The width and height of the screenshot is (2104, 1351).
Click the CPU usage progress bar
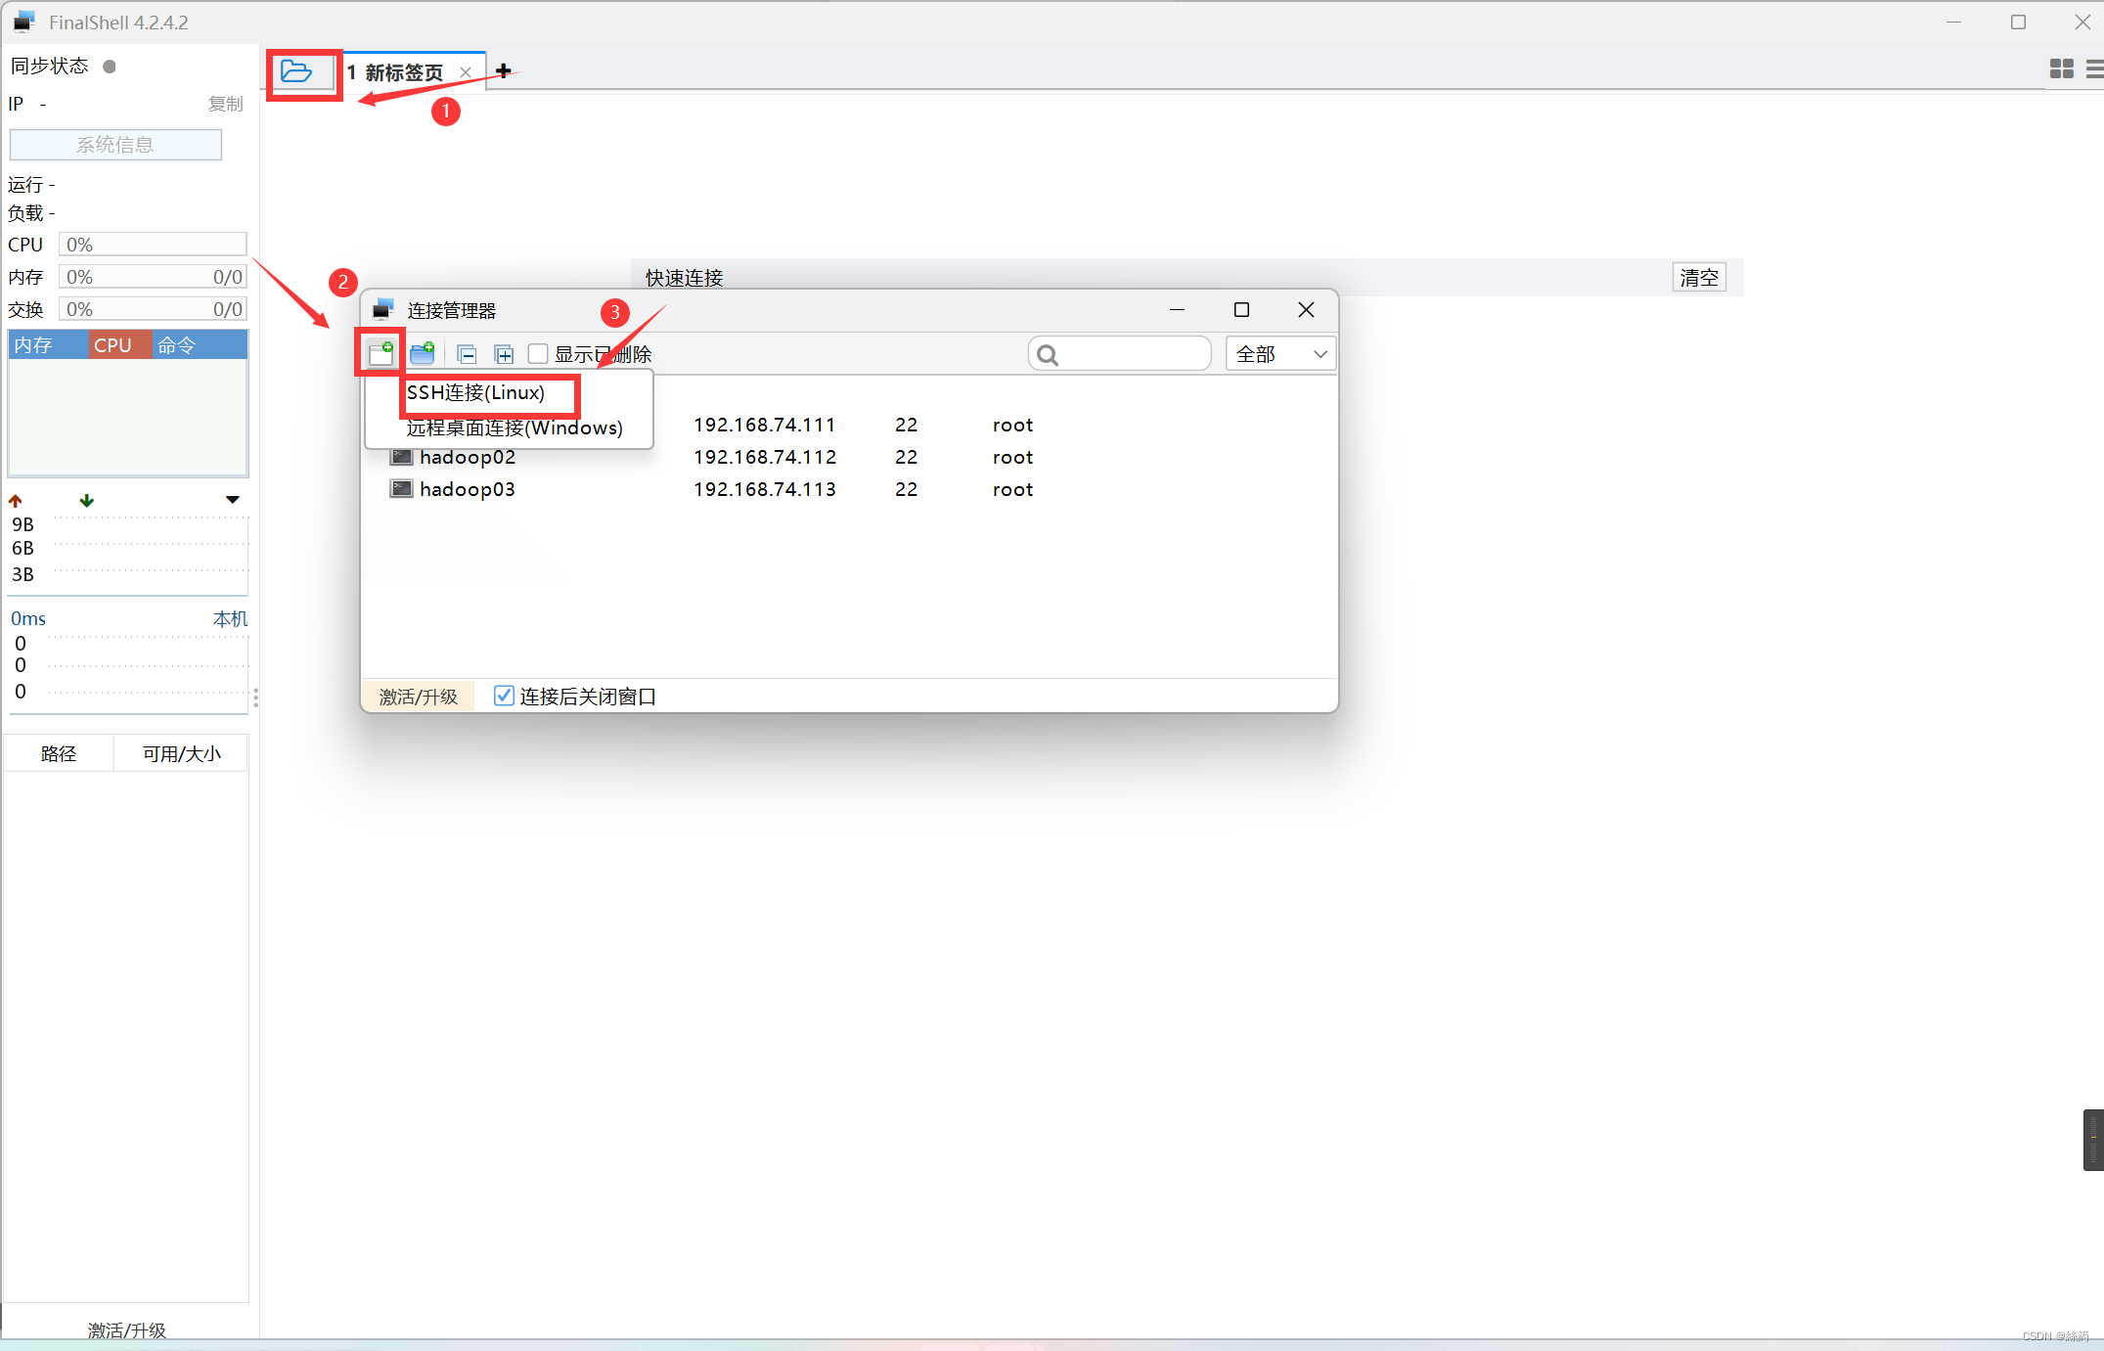pyautogui.click(x=153, y=245)
